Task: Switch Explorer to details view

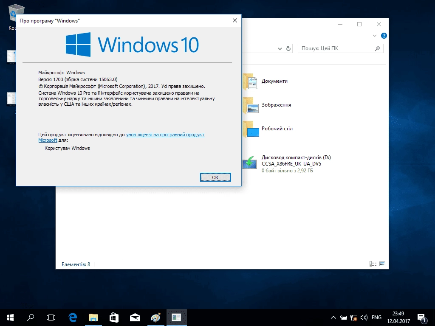Action: pos(373,264)
